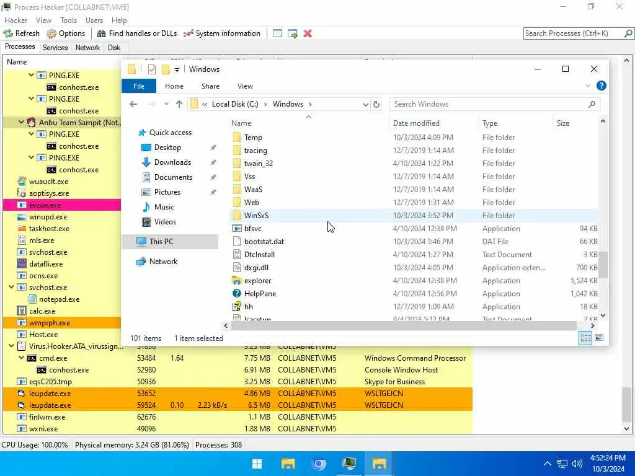Open the Share ribbon tab
The width and height of the screenshot is (635, 476).
click(211, 86)
